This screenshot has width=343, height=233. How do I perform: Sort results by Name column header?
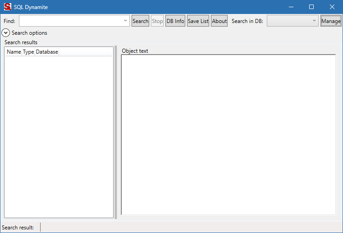point(14,52)
